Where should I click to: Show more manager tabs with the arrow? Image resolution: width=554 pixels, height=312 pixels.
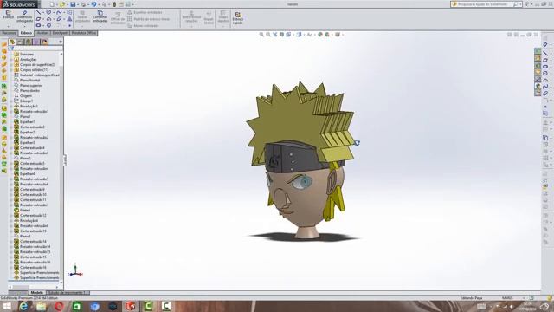tap(61, 42)
